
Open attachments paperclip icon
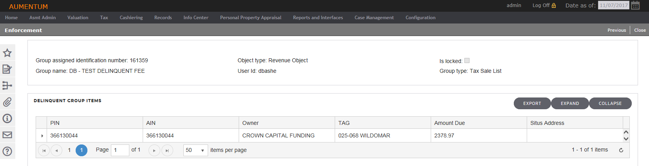pyautogui.click(x=7, y=102)
